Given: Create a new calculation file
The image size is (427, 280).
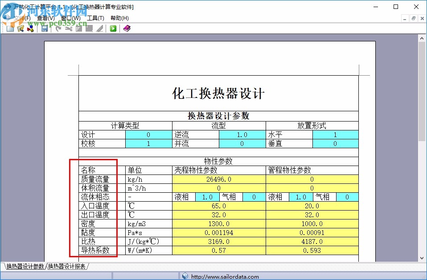Looking at the screenshot, I should pyautogui.click(x=10, y=28).
